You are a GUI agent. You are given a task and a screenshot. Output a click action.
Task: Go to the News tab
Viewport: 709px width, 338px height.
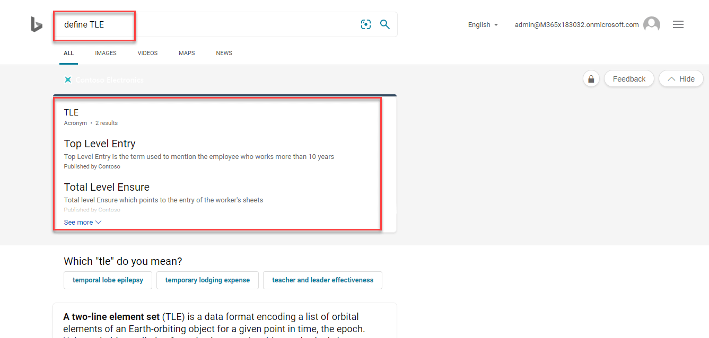coord(224,53)
